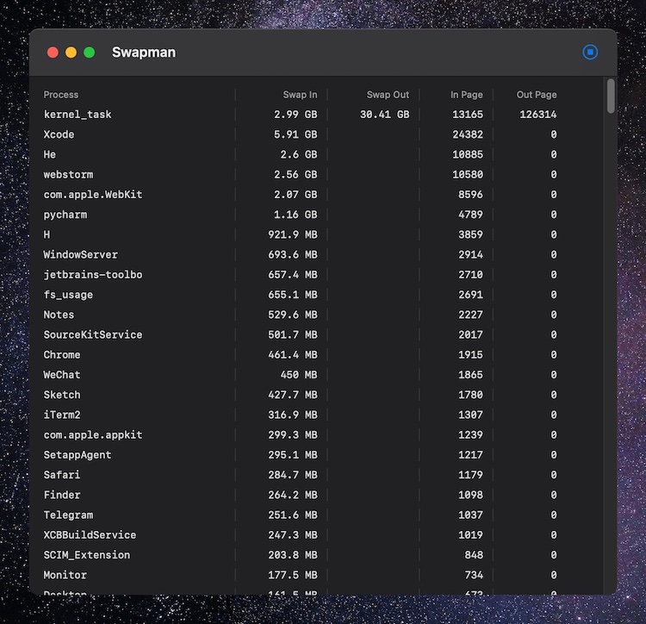The image size is (646, 624).
Task: Click webstorm Swap In value 2.56 GB
Action: point(295,174)
